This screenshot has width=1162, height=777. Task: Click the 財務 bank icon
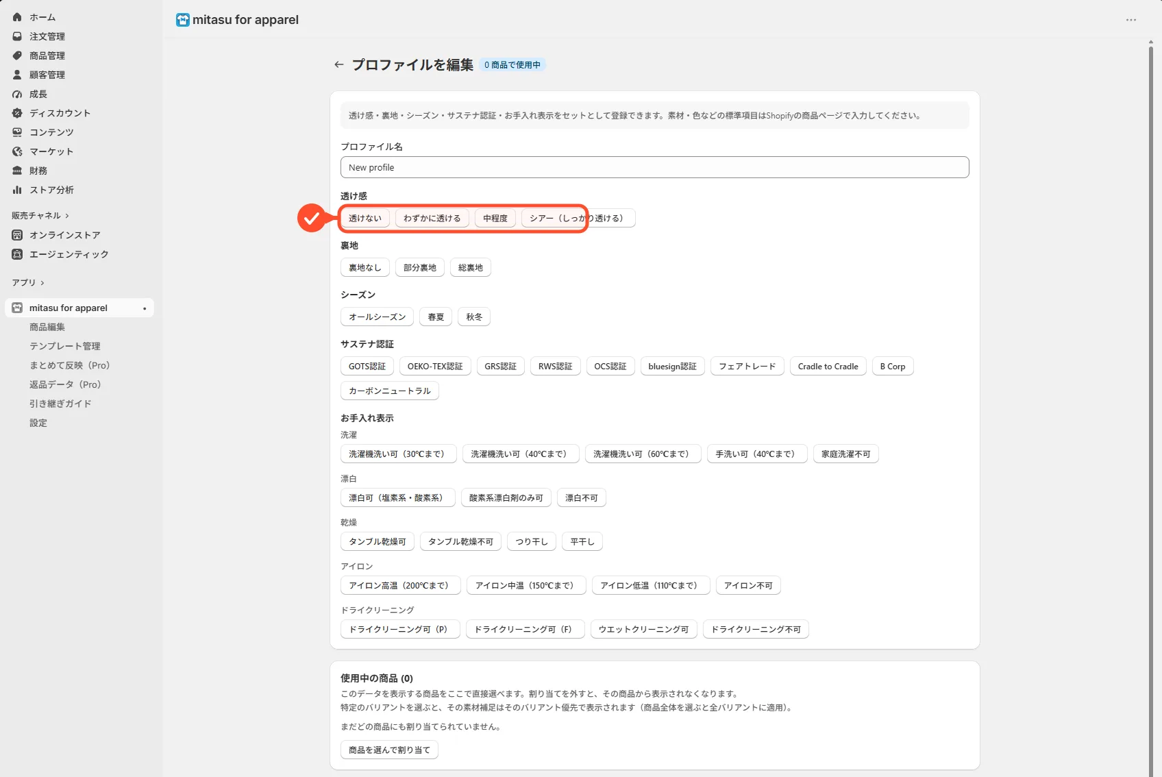click(x=17, y=171)
